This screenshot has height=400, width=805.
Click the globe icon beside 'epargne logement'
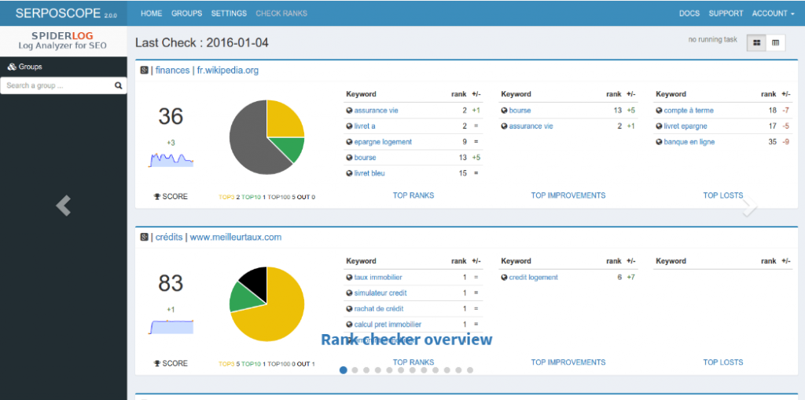(350, 142)
